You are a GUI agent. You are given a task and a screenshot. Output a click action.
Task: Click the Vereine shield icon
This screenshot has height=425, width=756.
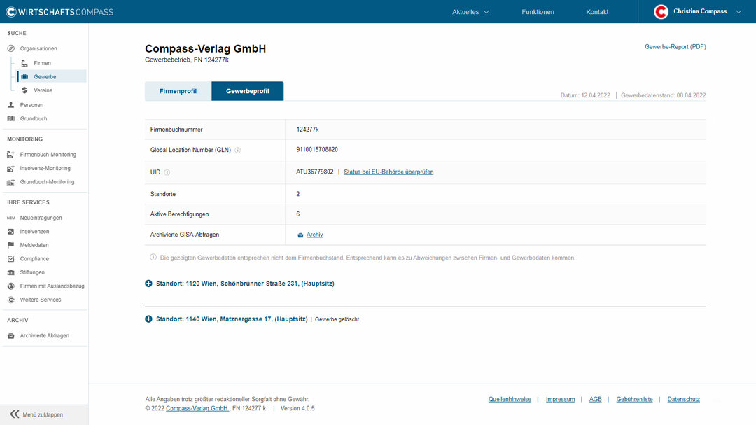[x=24, y=90]
